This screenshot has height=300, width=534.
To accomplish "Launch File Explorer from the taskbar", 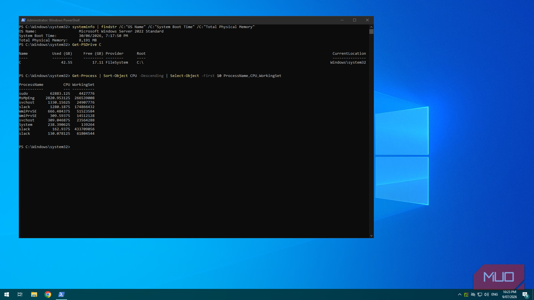I will click(34, 294).
